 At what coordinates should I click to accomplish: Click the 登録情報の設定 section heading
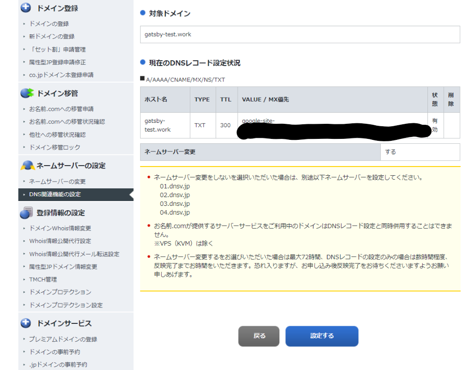point(61,213)
